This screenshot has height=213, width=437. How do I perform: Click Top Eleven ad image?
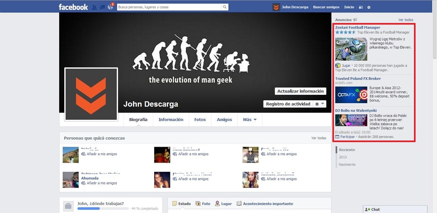(x=351, y=49)
